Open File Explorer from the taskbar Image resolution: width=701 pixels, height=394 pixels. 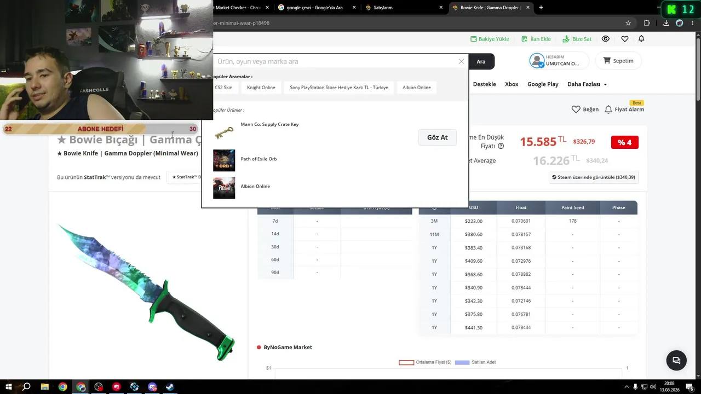[x=45, y=387]
